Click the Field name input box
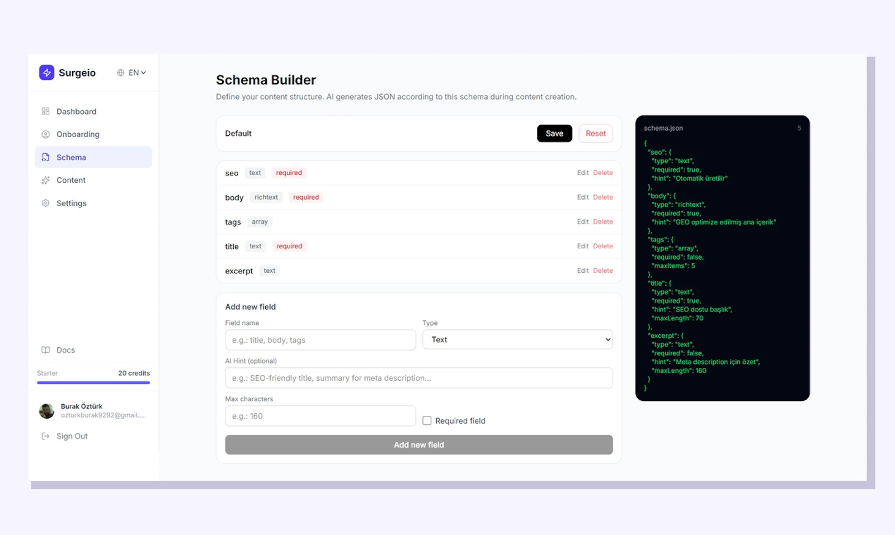The height and width of the screenshot is (535, 895). tap(321, 340)
